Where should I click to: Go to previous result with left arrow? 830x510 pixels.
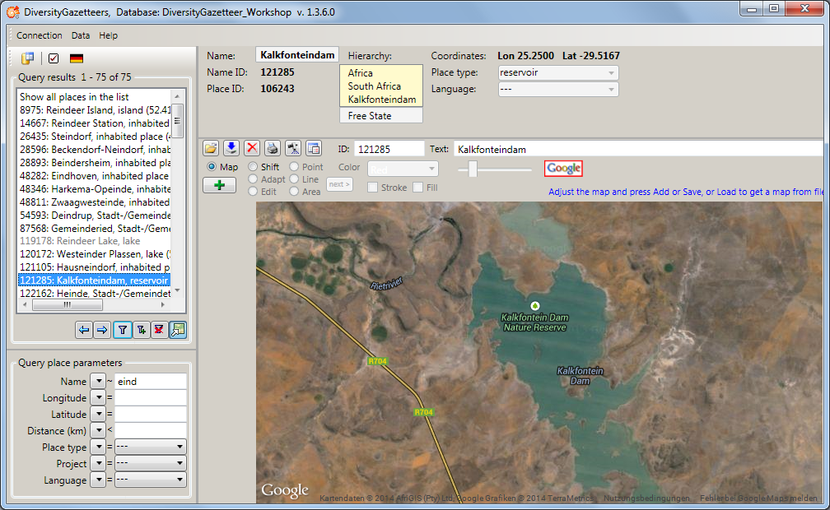click(83, 330)
